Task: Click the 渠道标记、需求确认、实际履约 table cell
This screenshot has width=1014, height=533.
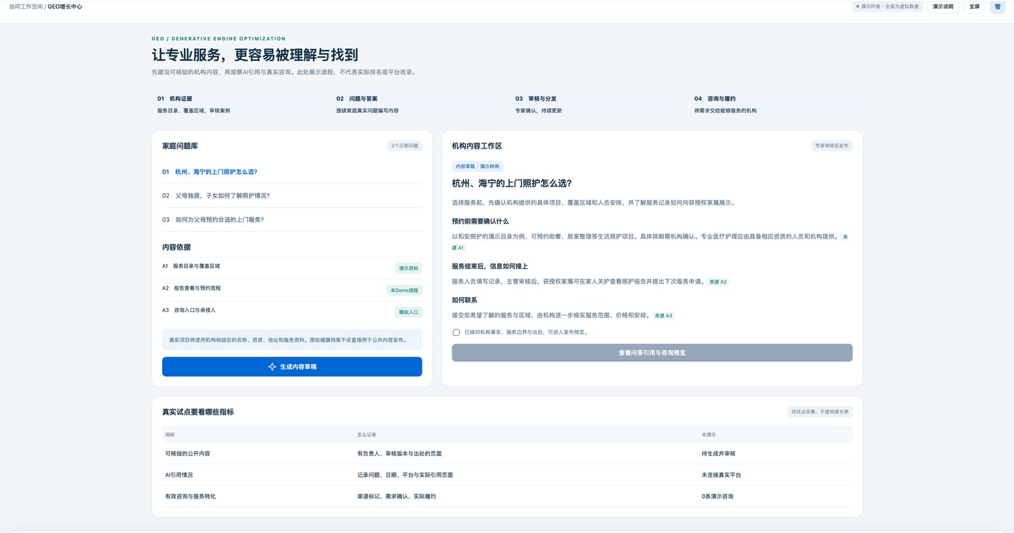Action: point(527,497)
